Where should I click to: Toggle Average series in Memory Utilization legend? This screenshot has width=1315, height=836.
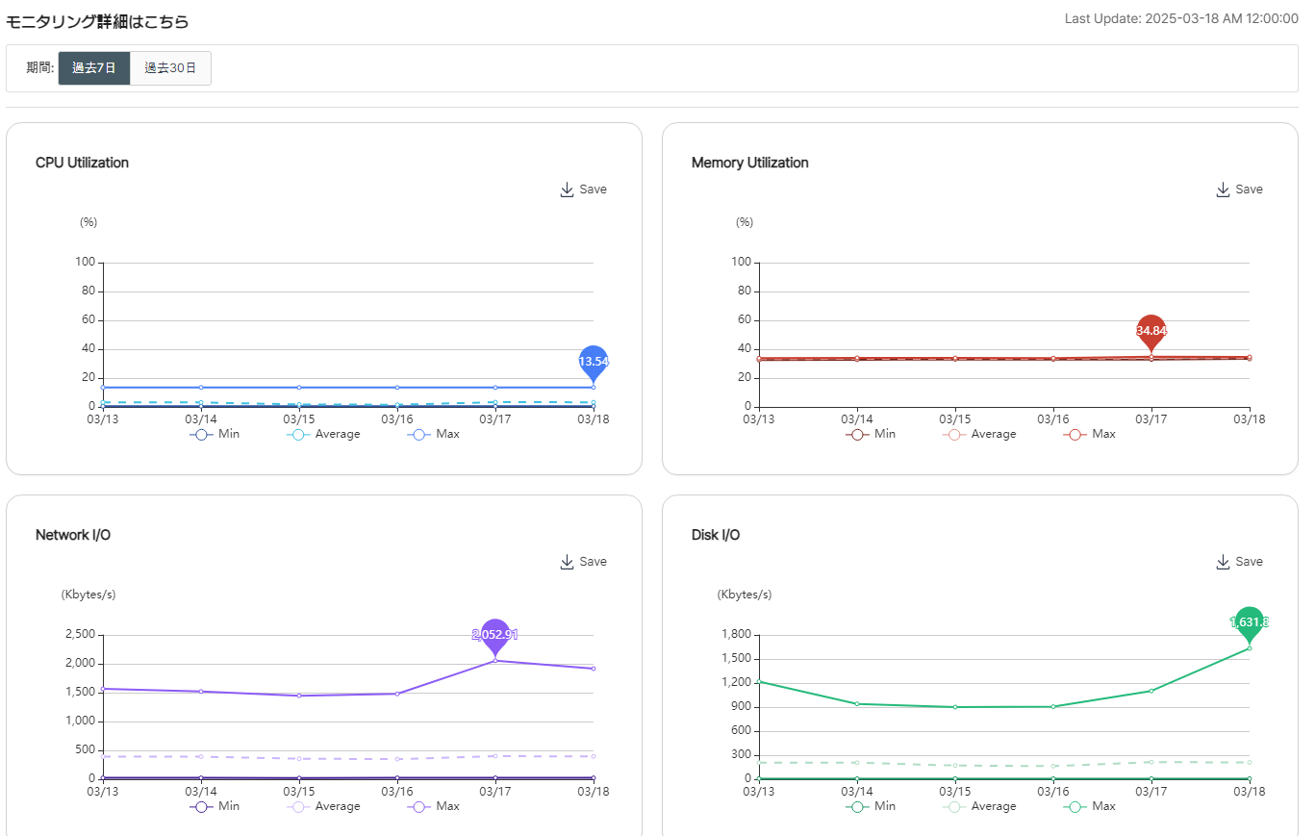pos(979,434)
